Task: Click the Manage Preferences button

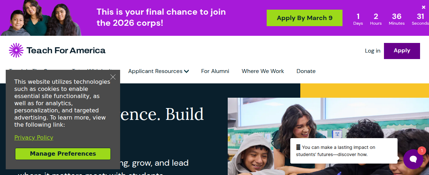Action: (63, 154)
